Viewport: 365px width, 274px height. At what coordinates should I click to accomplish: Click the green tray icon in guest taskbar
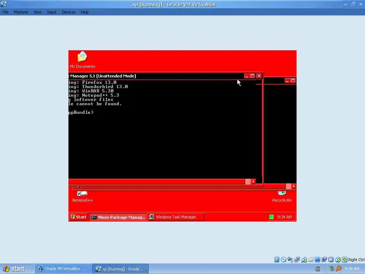click(x=271, y=217)
